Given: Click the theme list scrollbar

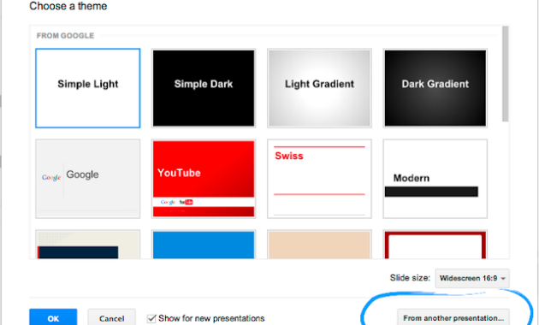Looking at the screenshot, I should (506, 74).
